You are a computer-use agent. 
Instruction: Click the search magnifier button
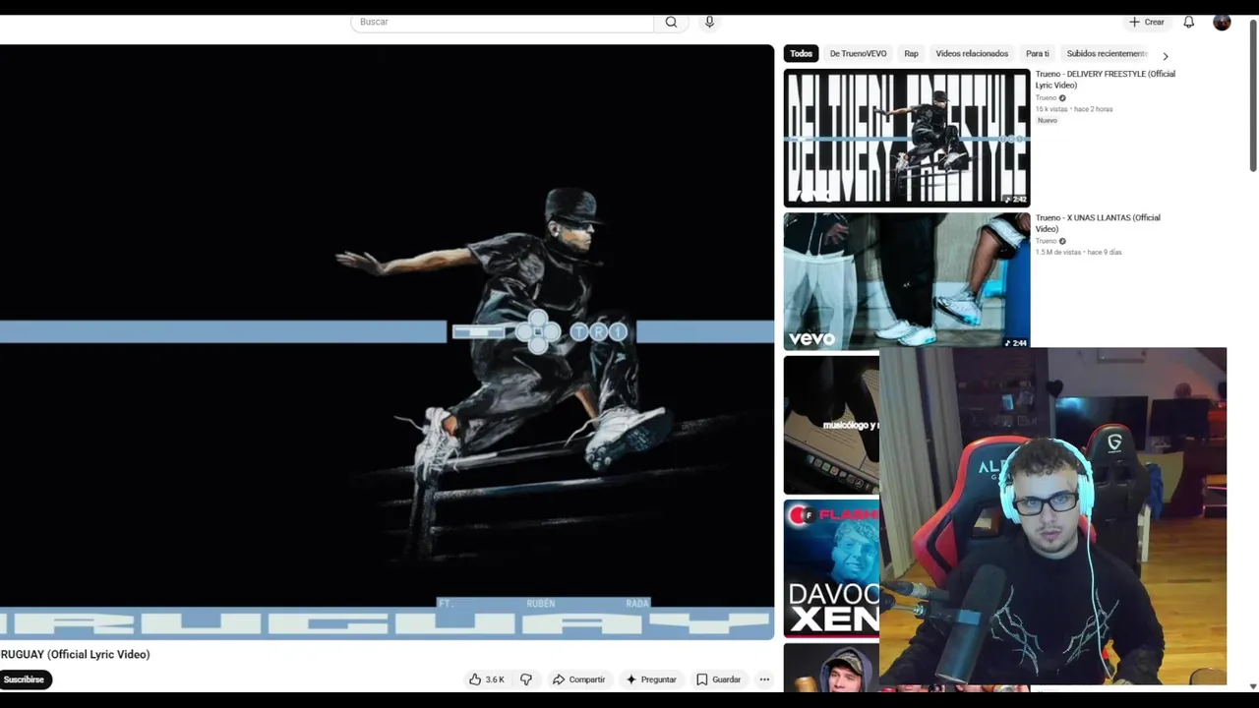(x=671, y=22)
